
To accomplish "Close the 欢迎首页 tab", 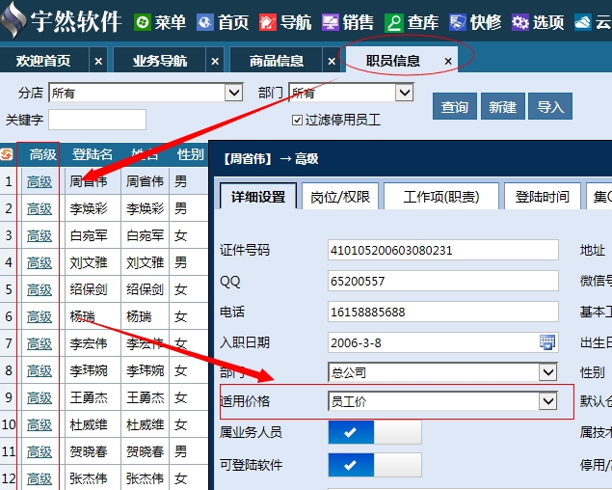I will [98, 62].
